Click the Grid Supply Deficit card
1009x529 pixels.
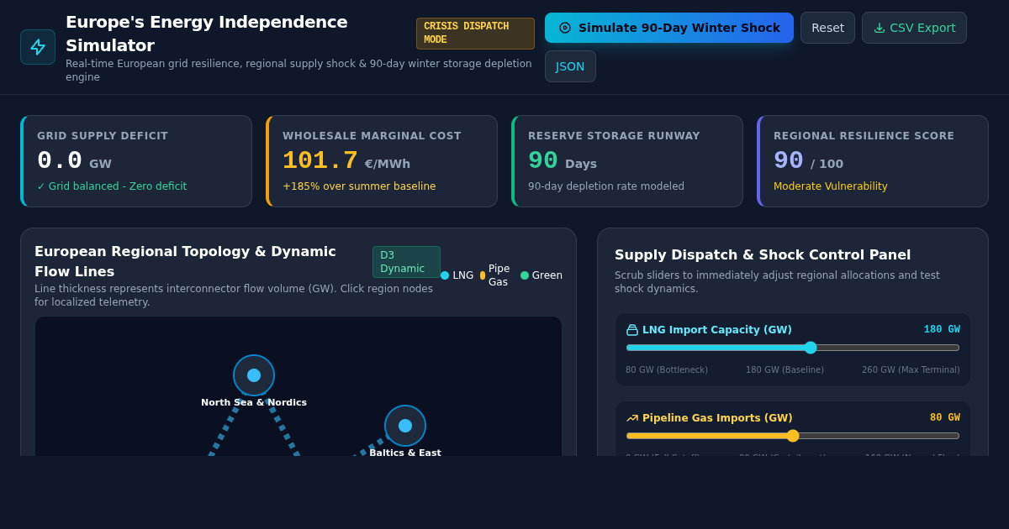click(136, 161)
